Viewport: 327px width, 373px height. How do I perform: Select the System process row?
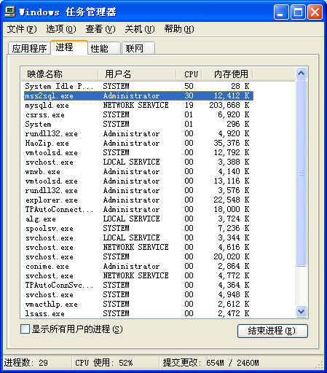pos(138,124)
